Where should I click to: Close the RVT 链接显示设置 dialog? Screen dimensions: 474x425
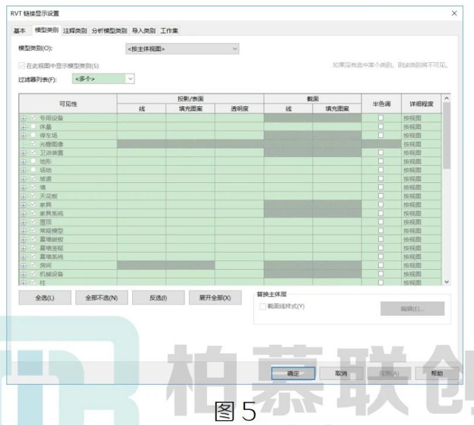tap(454, 13)
